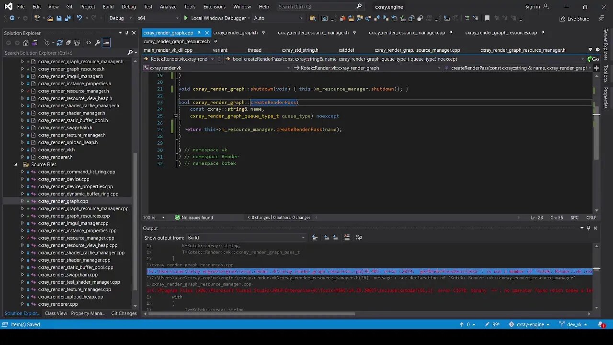The height and width of the screenshot is (345, 613).
Task: Go to next message in Output panel
Action: click(335, 237)
